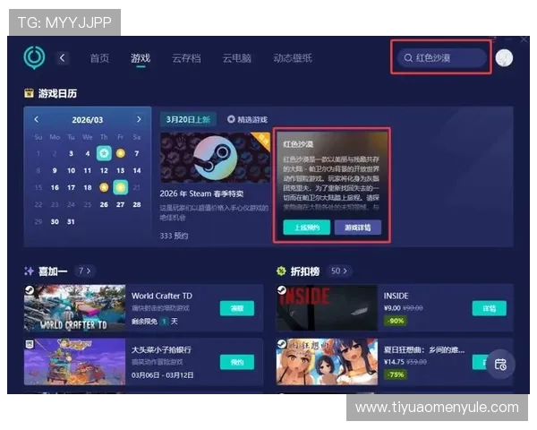Go to next month in calendar
The width and height of the screenshot is (537, 430).
(x=139, y=119)
